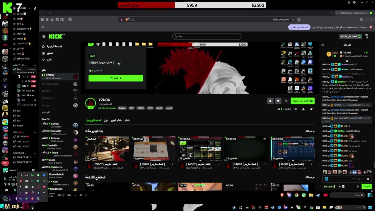Open the Xbox app in the taskbar
The width and height of the screenshot is (375, 211).
[x=304, y=195]
